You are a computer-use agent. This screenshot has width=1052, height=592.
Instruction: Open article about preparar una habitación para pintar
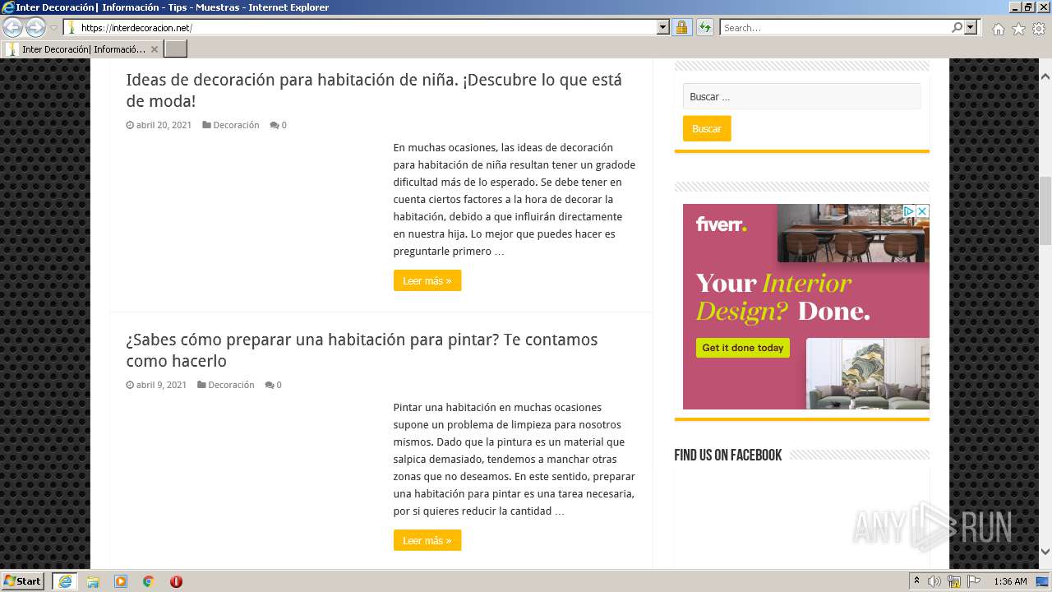pyautogui.click(x=362, y=350)
